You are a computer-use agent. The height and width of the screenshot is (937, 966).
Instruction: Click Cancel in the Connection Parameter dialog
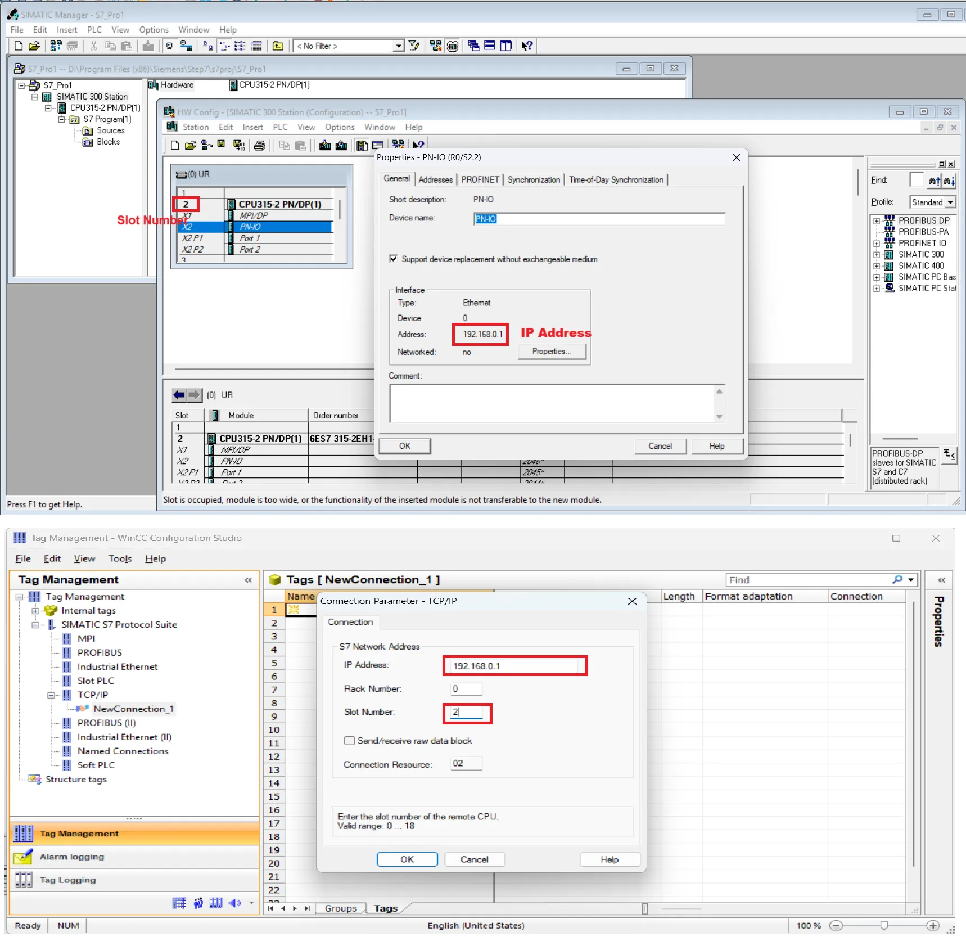pyautogui.click(x=475, y=859)
